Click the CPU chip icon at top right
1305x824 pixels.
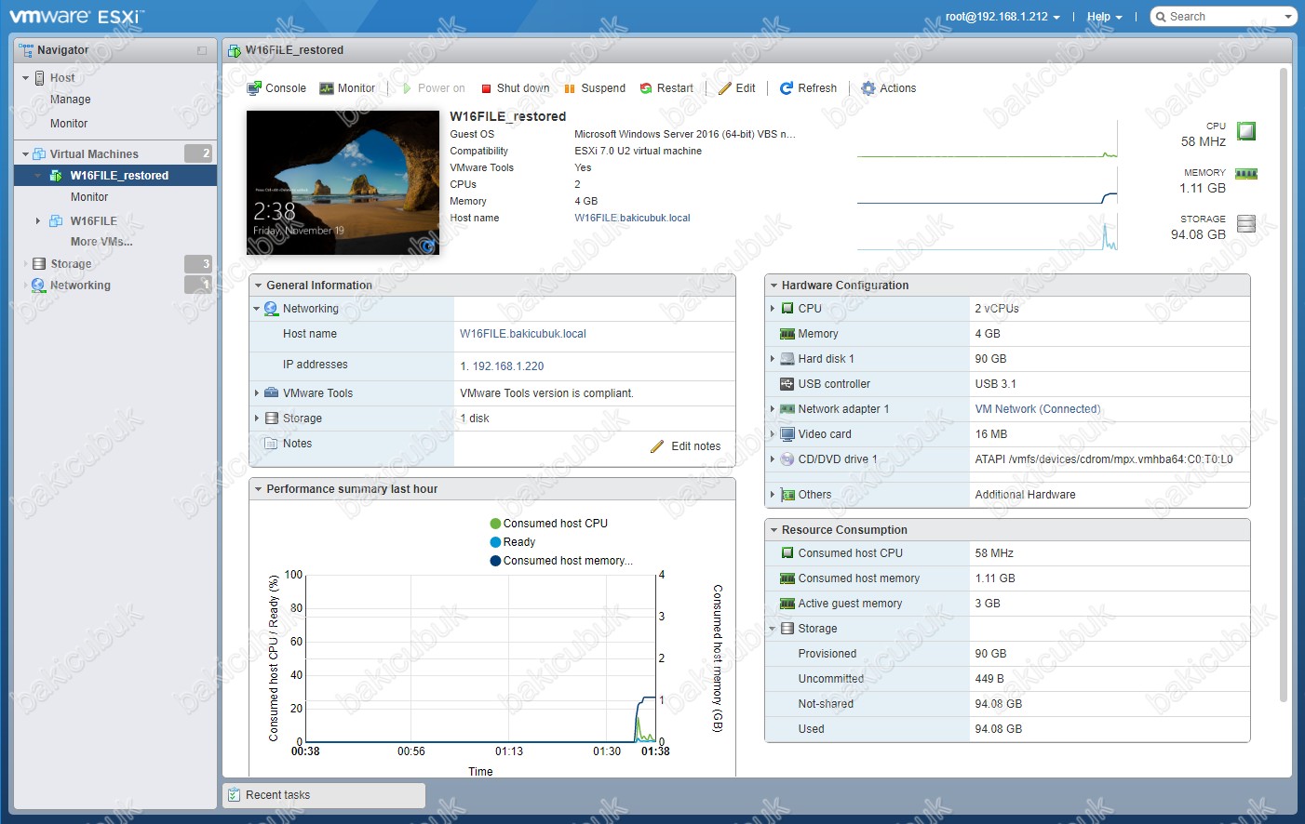coord(1246,131)
